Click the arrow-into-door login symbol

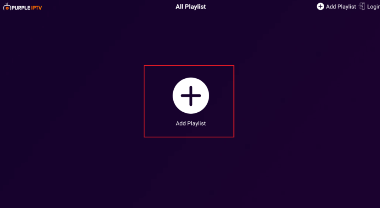tap(362, 7)
